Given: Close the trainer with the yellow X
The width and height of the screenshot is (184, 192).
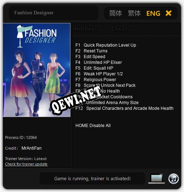Looking at the screenshot, I should coord(168,13).
